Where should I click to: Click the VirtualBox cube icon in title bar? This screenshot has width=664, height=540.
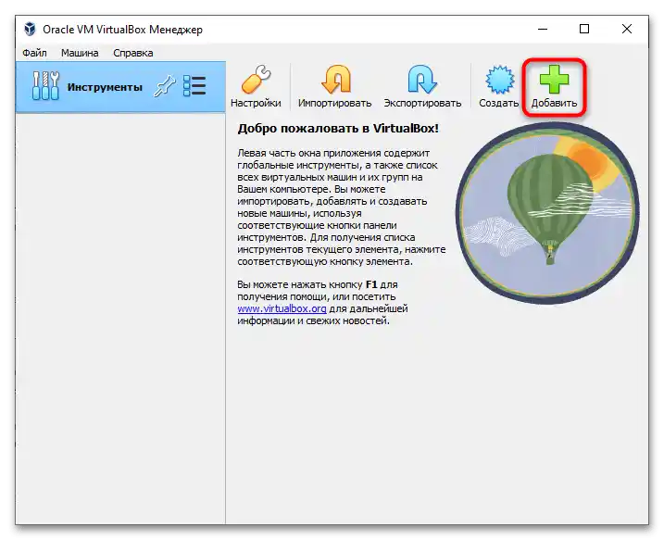[30, 30]
